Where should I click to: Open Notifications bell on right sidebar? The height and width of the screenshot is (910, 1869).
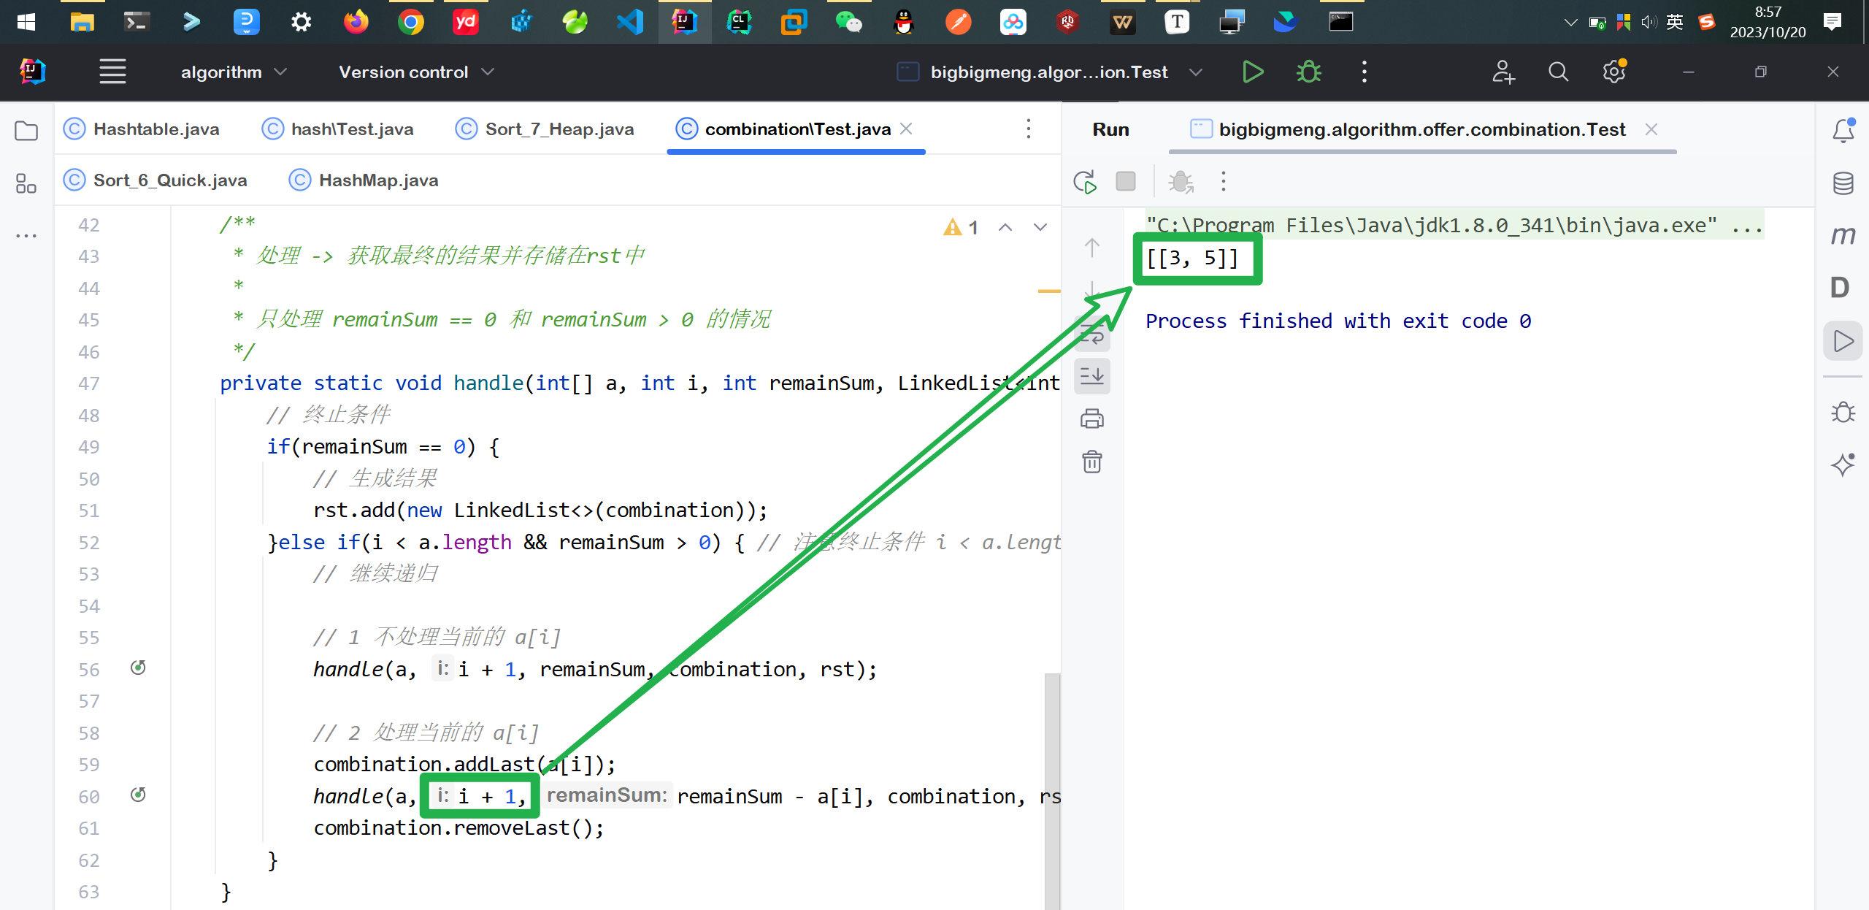click(1843, 131)
